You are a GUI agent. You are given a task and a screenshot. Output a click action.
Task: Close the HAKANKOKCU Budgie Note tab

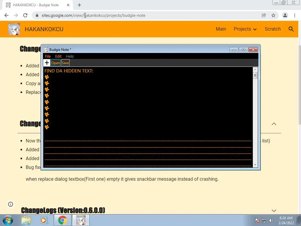[x=68, y=5]
